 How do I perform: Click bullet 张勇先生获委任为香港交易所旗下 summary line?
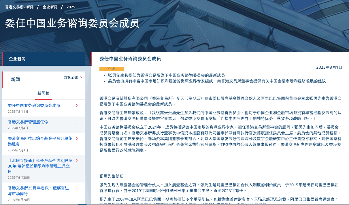click(166, 75)
